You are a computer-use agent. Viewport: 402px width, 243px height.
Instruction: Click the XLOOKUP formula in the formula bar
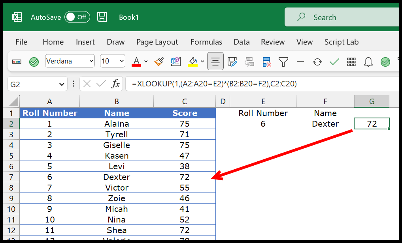[214, 84]
